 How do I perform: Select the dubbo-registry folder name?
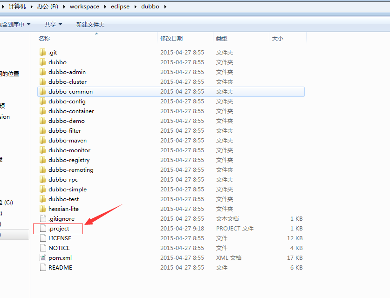pos(69,160)
